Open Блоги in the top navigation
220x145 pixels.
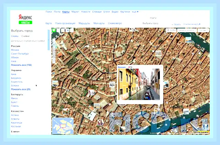point(107,12)
